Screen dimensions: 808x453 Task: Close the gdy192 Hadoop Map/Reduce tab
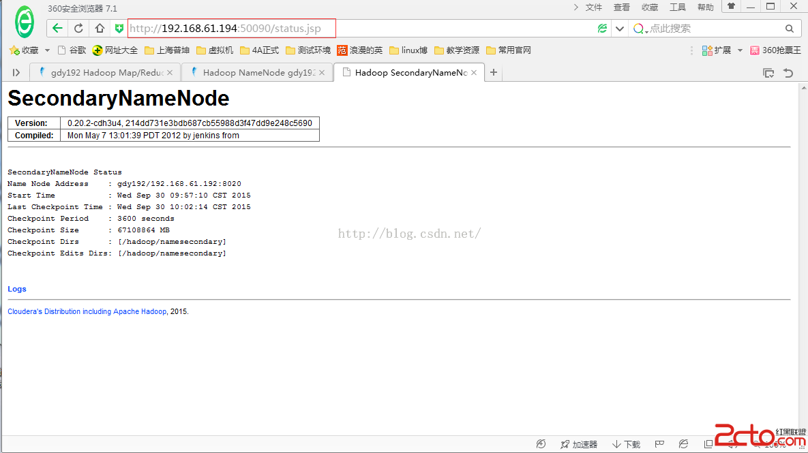point(170,73)
